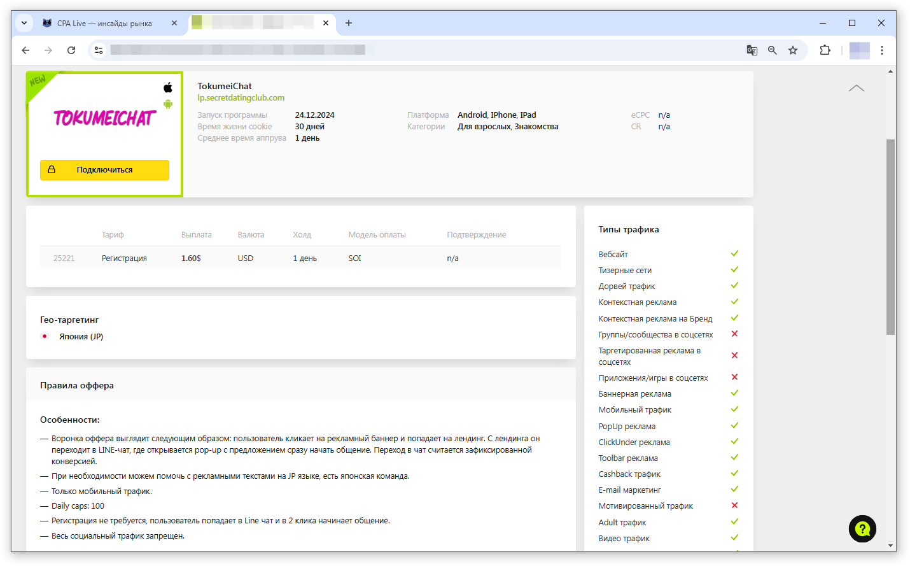Click the Подтверждение column header

pos(476,235)
